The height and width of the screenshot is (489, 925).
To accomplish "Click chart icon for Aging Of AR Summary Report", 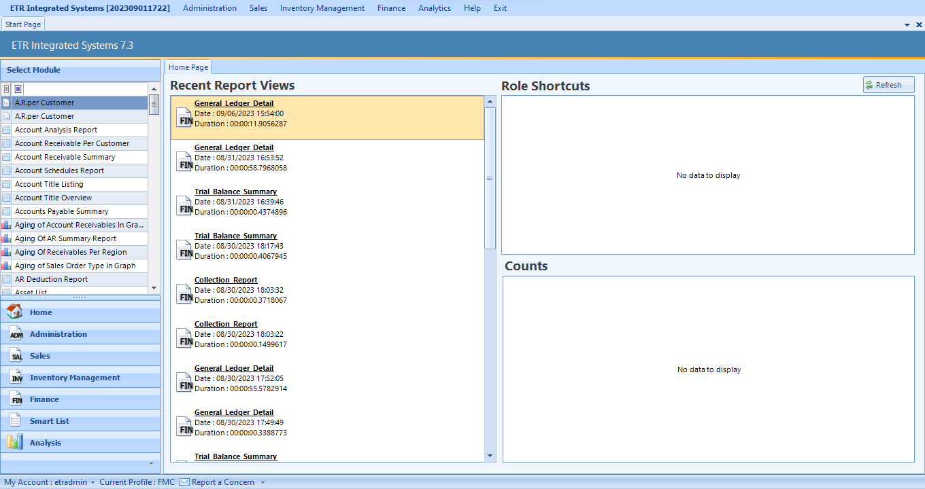I will coord(6,238).
